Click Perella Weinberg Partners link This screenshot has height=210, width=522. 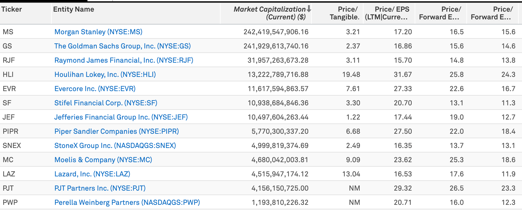pyautogui.click(x=127, y=203)
